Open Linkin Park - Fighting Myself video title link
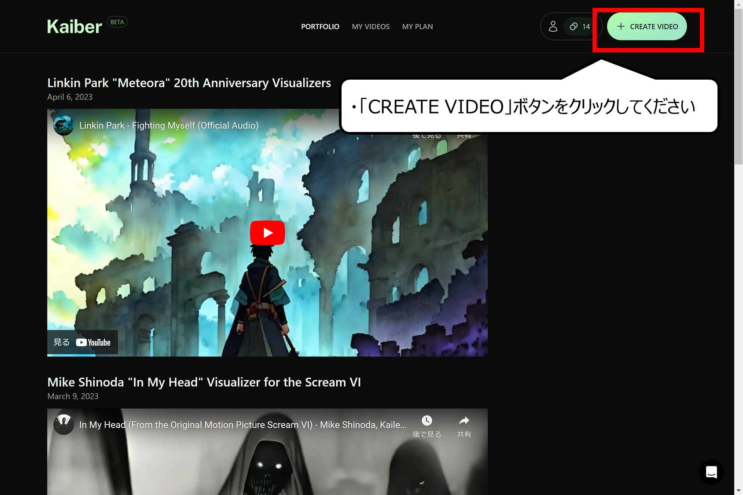 [169, 125]
